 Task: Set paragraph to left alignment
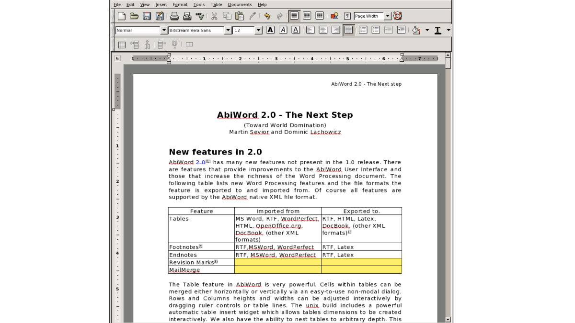(x=310, y=30)
